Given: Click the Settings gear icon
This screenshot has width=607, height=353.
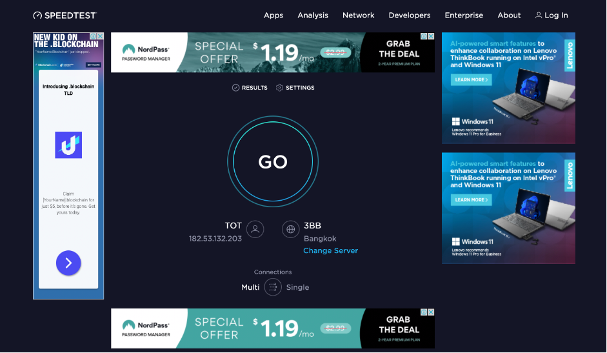Looking at the screenshot, I should [279, 88].
